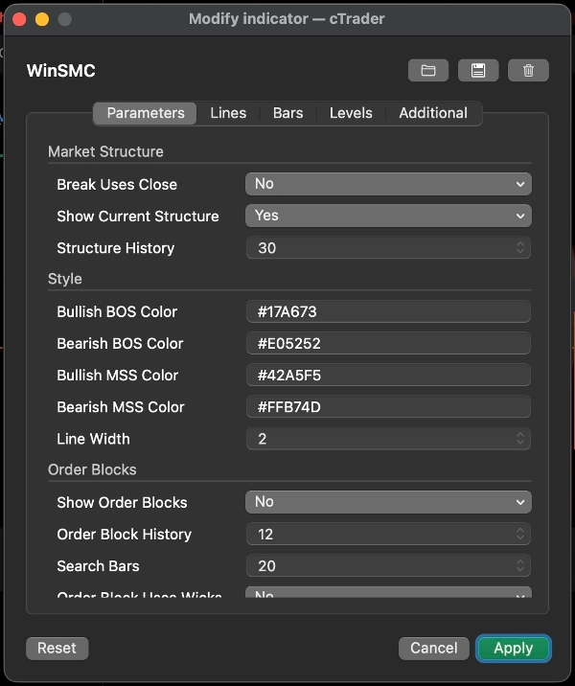Screen dimensions: 575x686
Task: Delete preset with the trash icon
Action: point(528,71)
